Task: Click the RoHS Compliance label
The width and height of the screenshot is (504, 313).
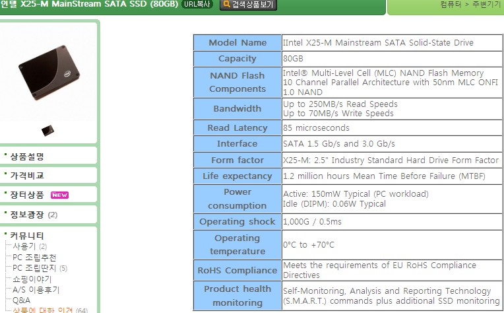Action: (x=237, y=270)
